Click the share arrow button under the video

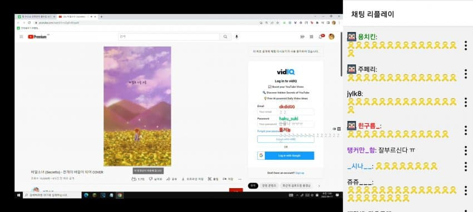pyautogui.click(x=171, y=179)
